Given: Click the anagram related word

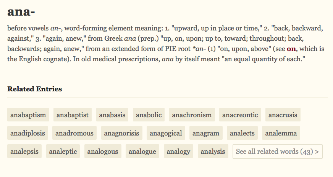Looking at the screenshot, I should [x=206, y=133].
